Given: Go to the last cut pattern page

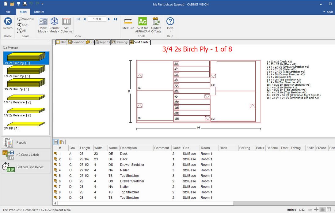Looking at the screenshot, I should click(115, 19).
